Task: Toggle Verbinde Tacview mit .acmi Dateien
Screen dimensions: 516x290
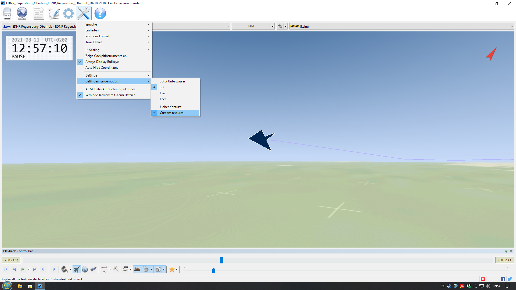Action: click(114, 95)
